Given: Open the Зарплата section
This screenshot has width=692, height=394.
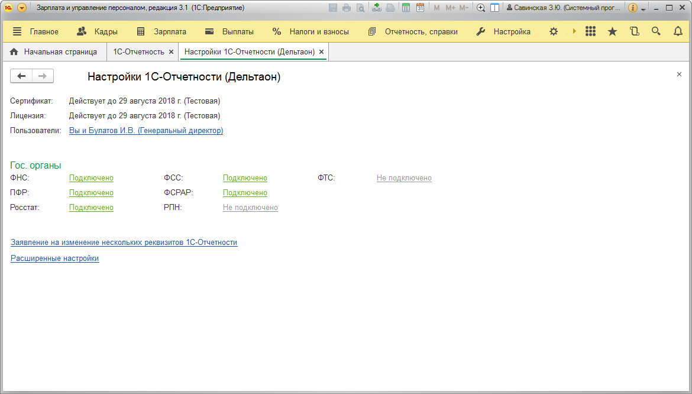Looking at the screenshot, I should pos(161,31).
